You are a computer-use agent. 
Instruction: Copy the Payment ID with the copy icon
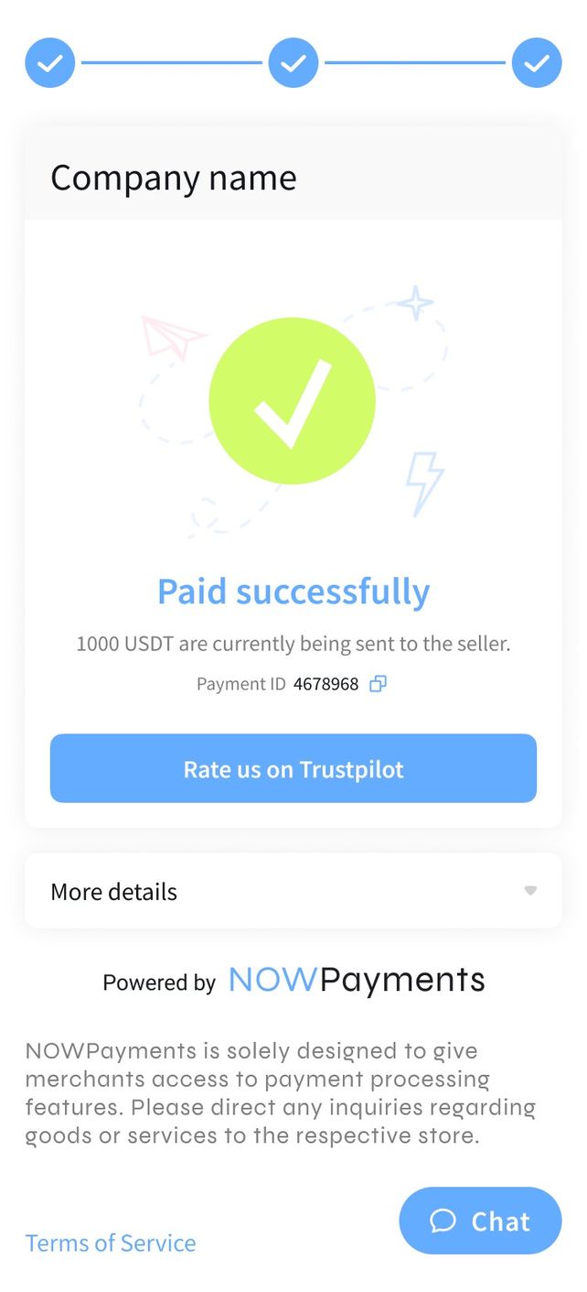click(378, 684)
